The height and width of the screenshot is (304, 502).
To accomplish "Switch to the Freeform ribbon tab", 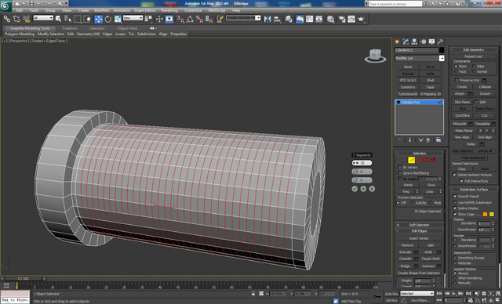I will point(70,28).
